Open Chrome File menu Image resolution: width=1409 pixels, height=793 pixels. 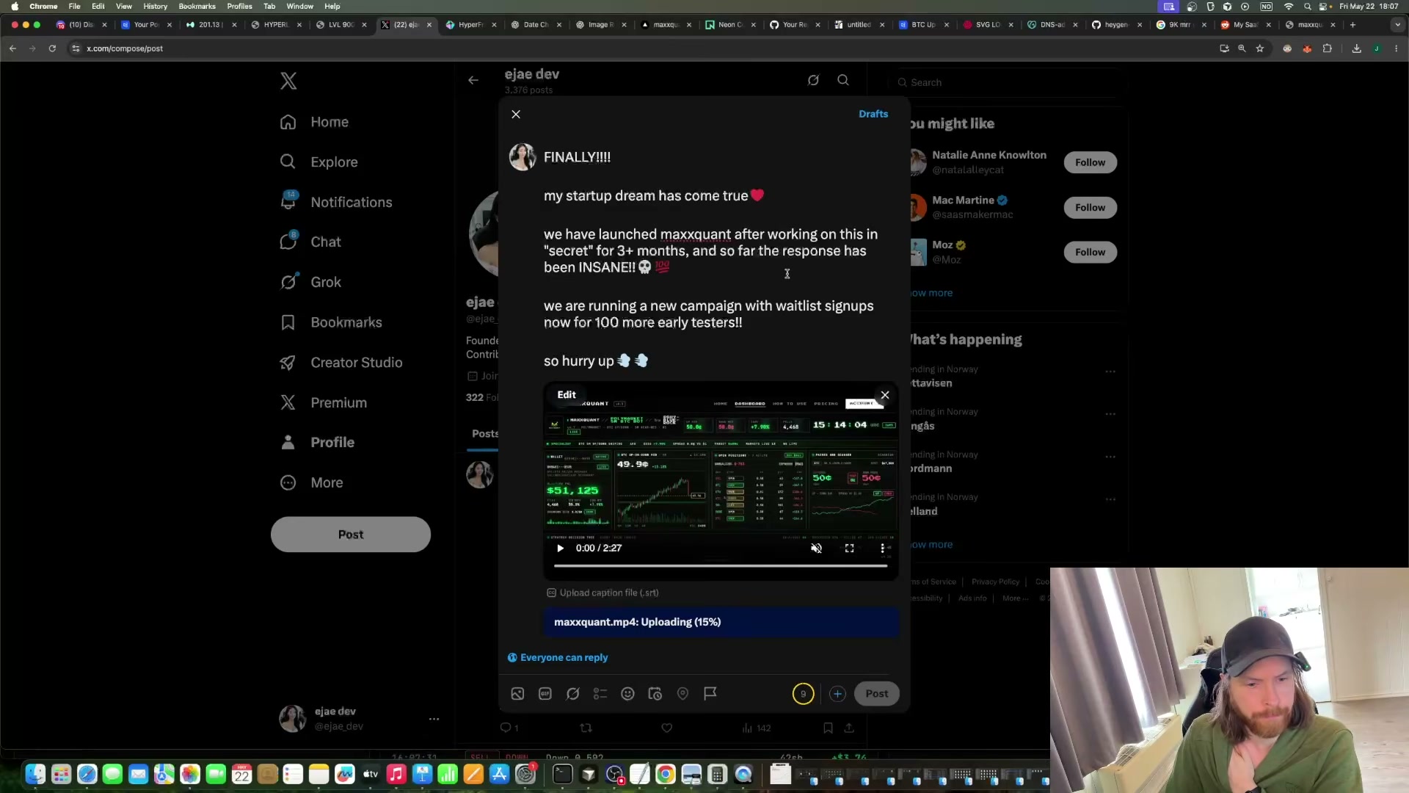tap(74, 6)
